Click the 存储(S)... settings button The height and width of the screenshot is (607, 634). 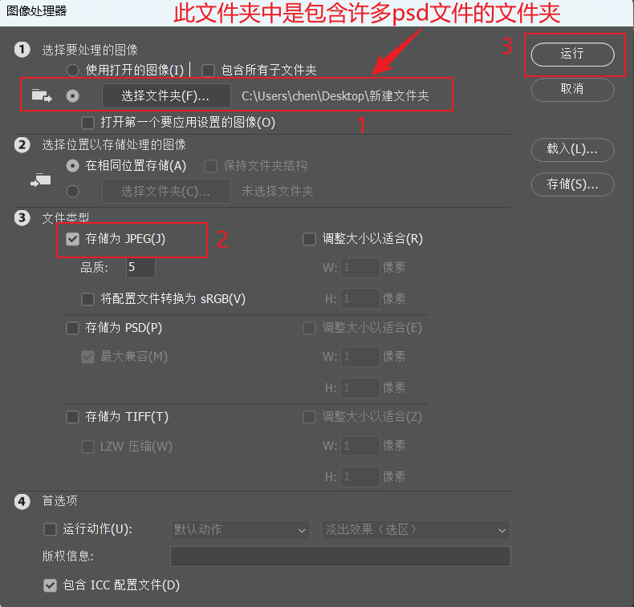(x=572, y=184)
